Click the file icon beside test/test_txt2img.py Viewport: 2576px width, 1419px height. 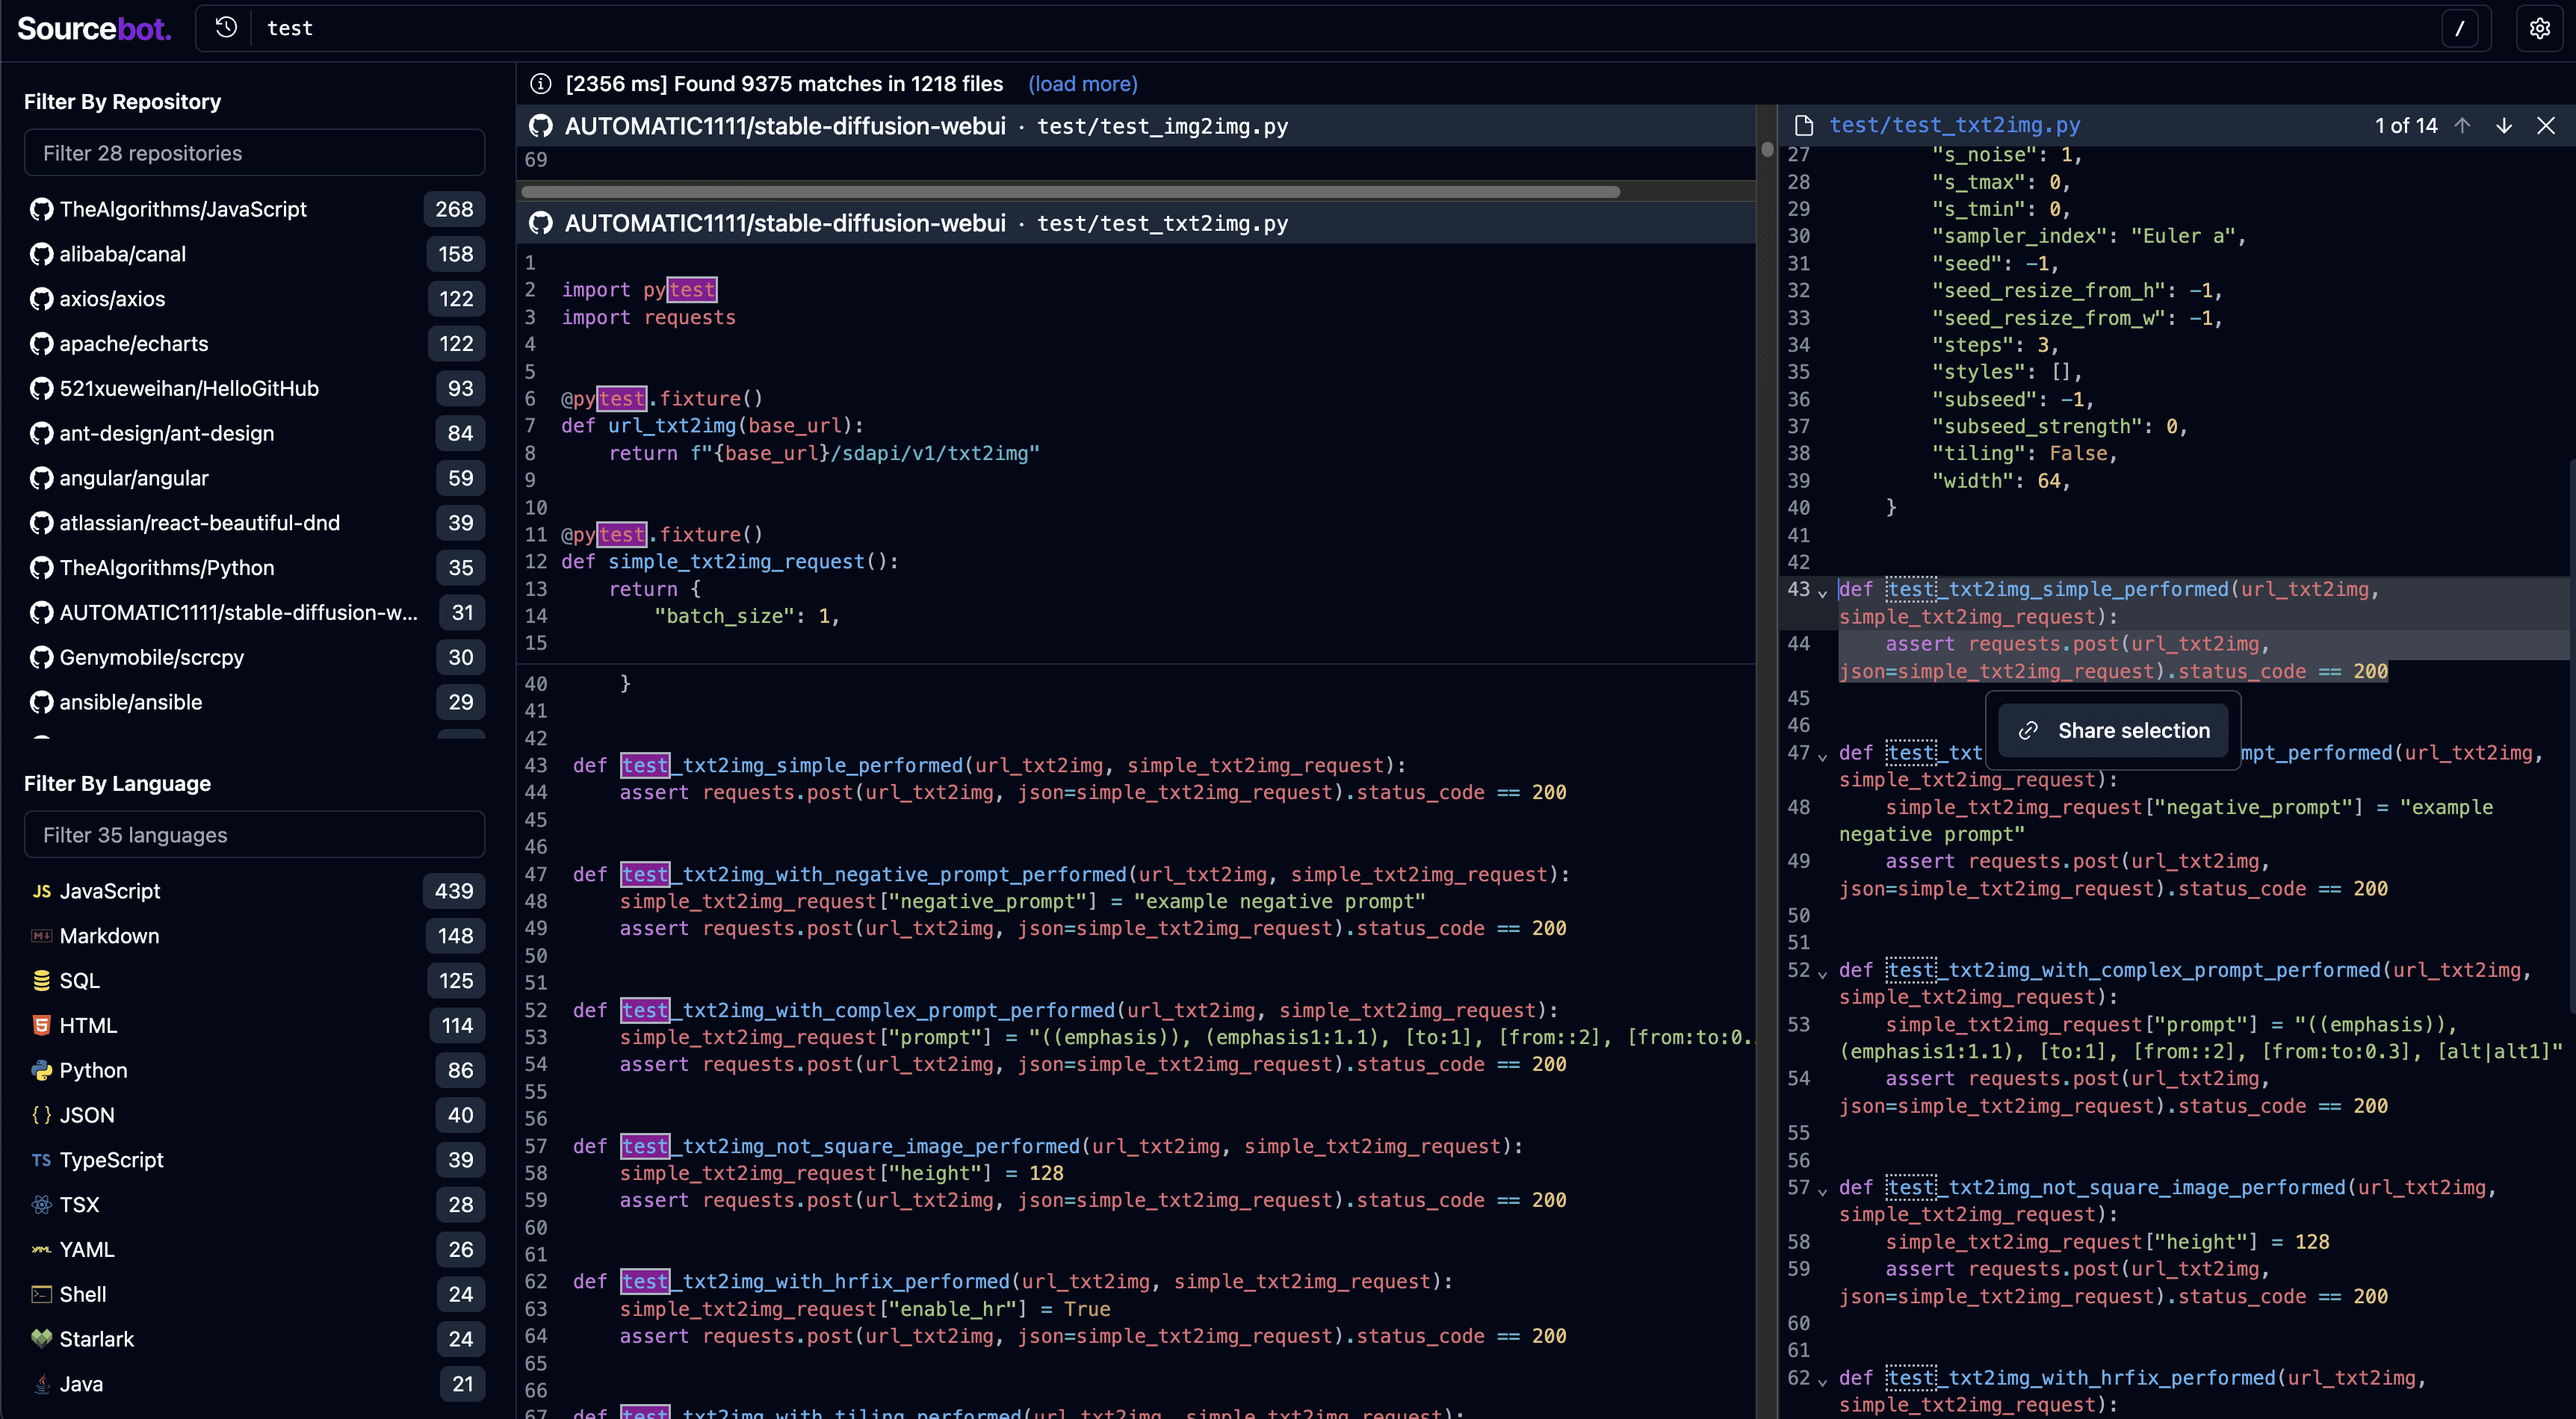(x=1804, y=125)
